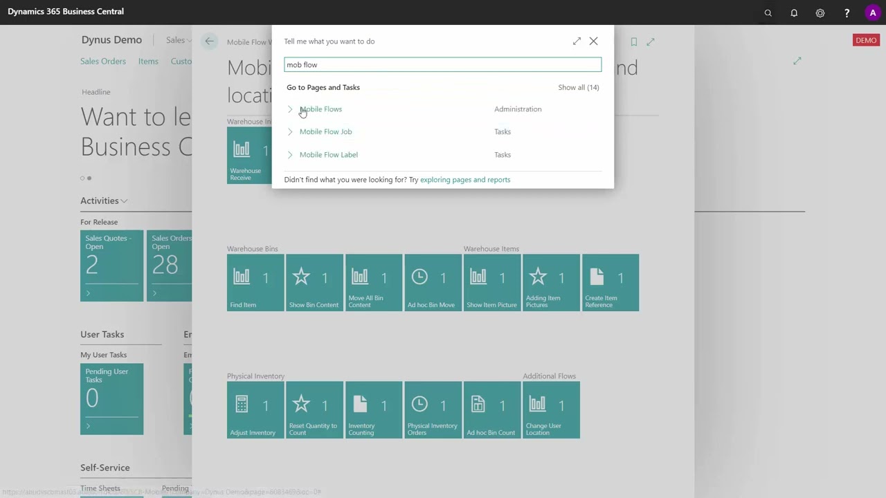The width and height of the screenshot is (886, 498).
Task: Click Dynus Demo company name
Action: pyautogui.click(x=111, y=40)
